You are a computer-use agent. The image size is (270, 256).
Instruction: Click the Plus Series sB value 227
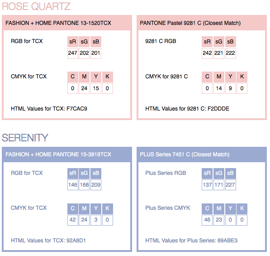(x=230, y=185)
